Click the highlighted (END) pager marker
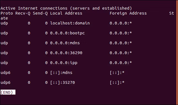 point(8,92)
